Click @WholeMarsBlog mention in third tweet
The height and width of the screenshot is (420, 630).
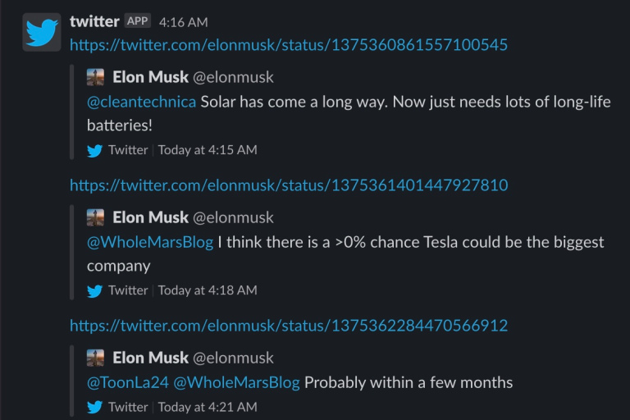pos(236,382)
